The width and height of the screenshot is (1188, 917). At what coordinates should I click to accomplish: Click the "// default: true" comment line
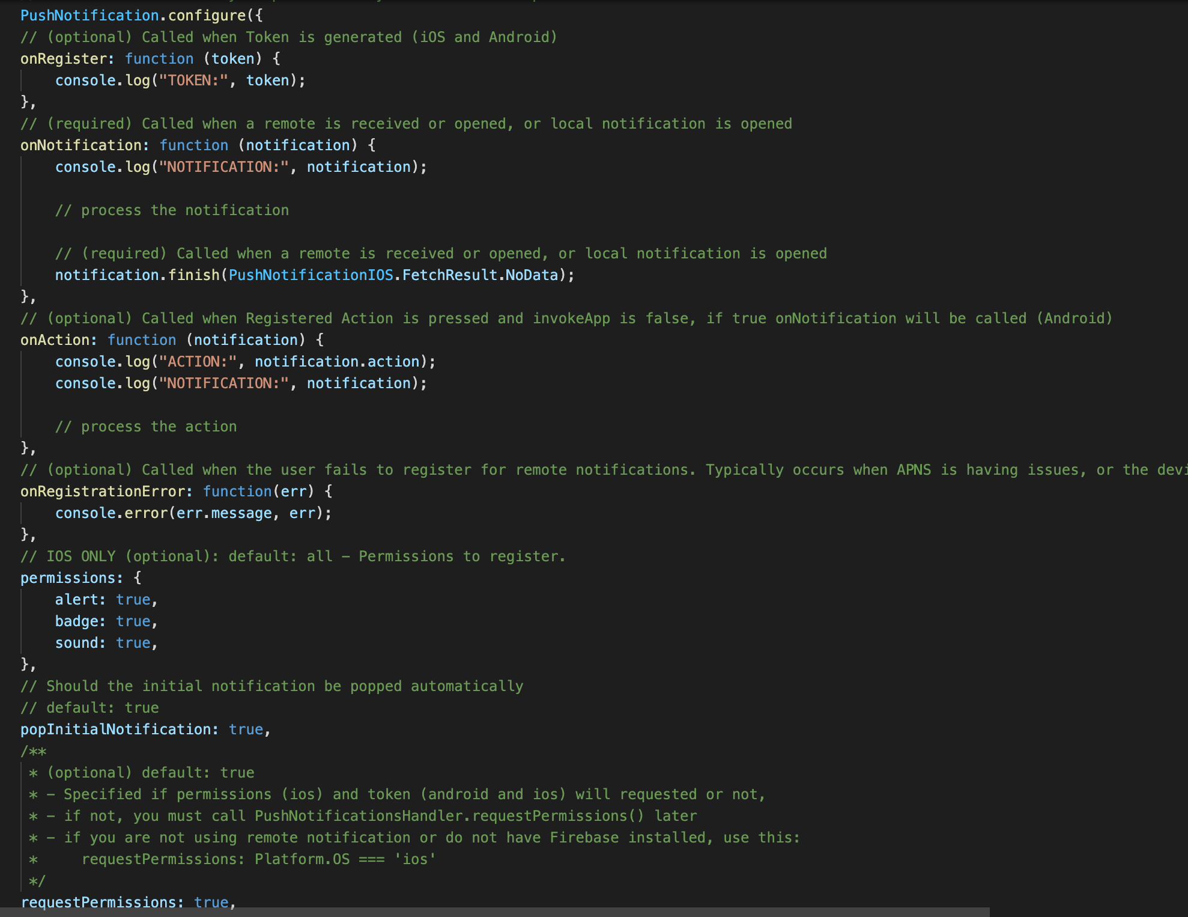coord(90,708)
